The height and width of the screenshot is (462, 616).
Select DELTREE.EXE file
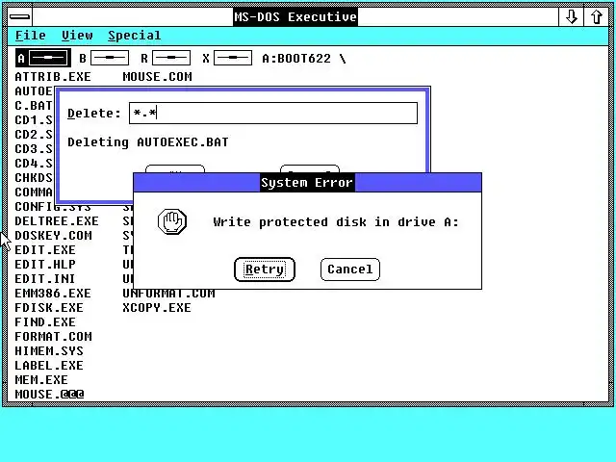click(x=57, y=221)
